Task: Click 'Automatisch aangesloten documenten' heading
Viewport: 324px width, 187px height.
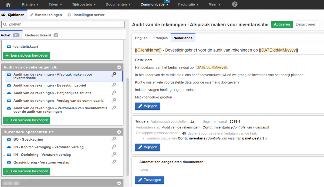Action: click(171, 162)
